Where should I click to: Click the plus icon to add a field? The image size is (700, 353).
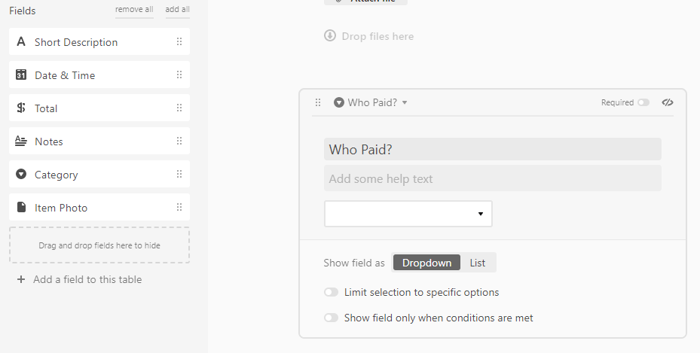tap(21, 279)
